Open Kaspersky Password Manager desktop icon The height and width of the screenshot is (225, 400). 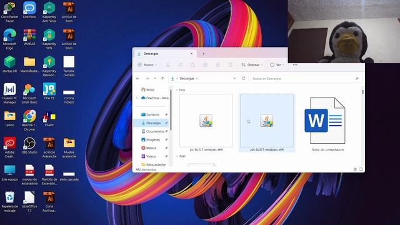tap(49, 66)
